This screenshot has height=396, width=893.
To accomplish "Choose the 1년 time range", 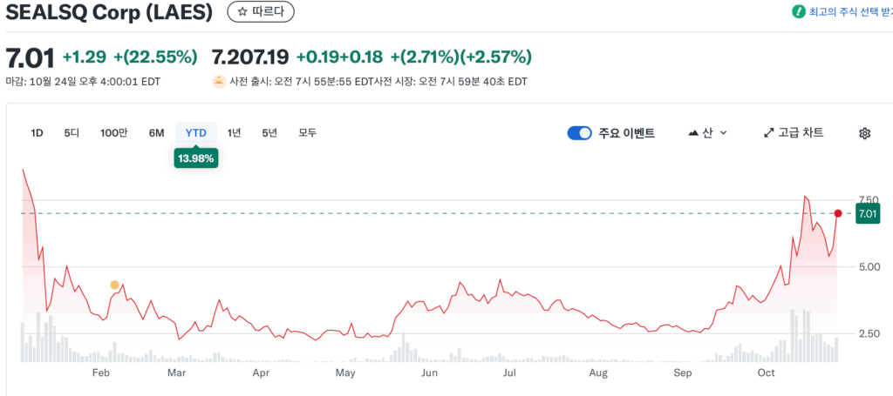I will pyautogui.click(x=234, y=133).
